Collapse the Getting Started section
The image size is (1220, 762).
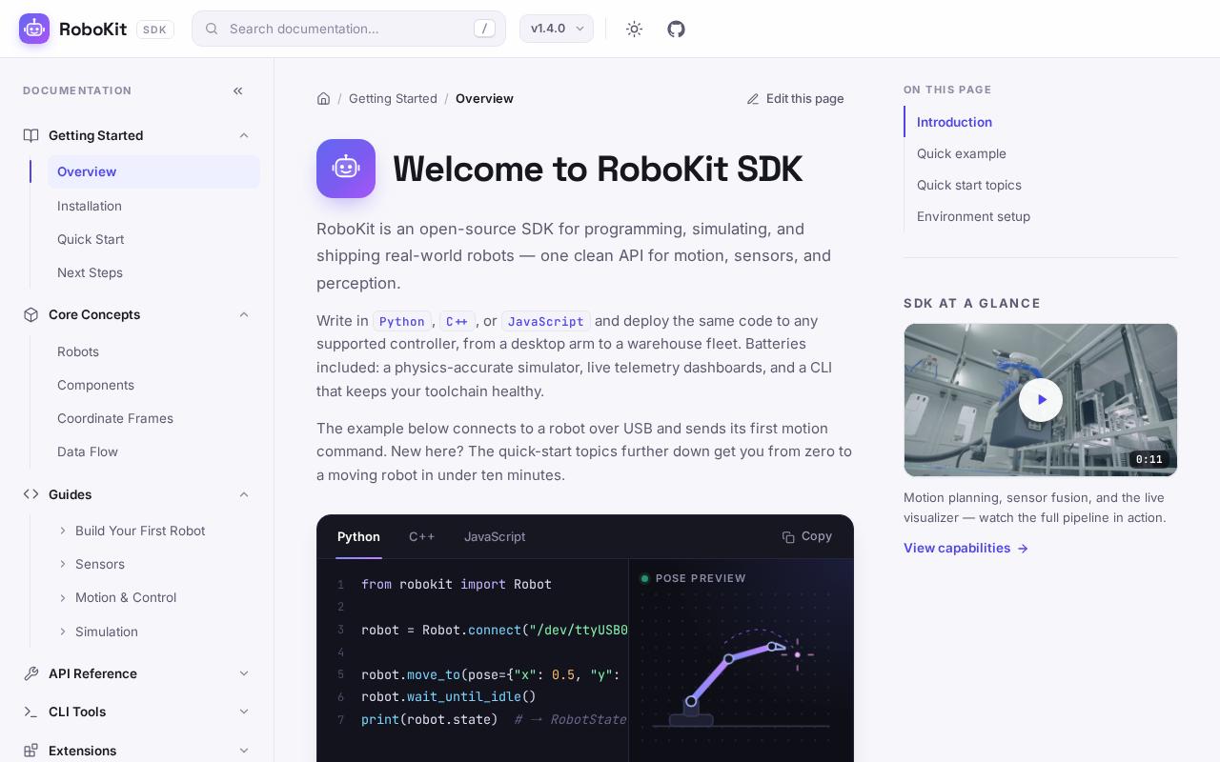(244, 135)
